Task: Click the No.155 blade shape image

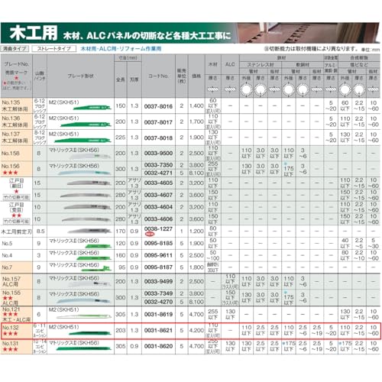Action: click(85, 300)
